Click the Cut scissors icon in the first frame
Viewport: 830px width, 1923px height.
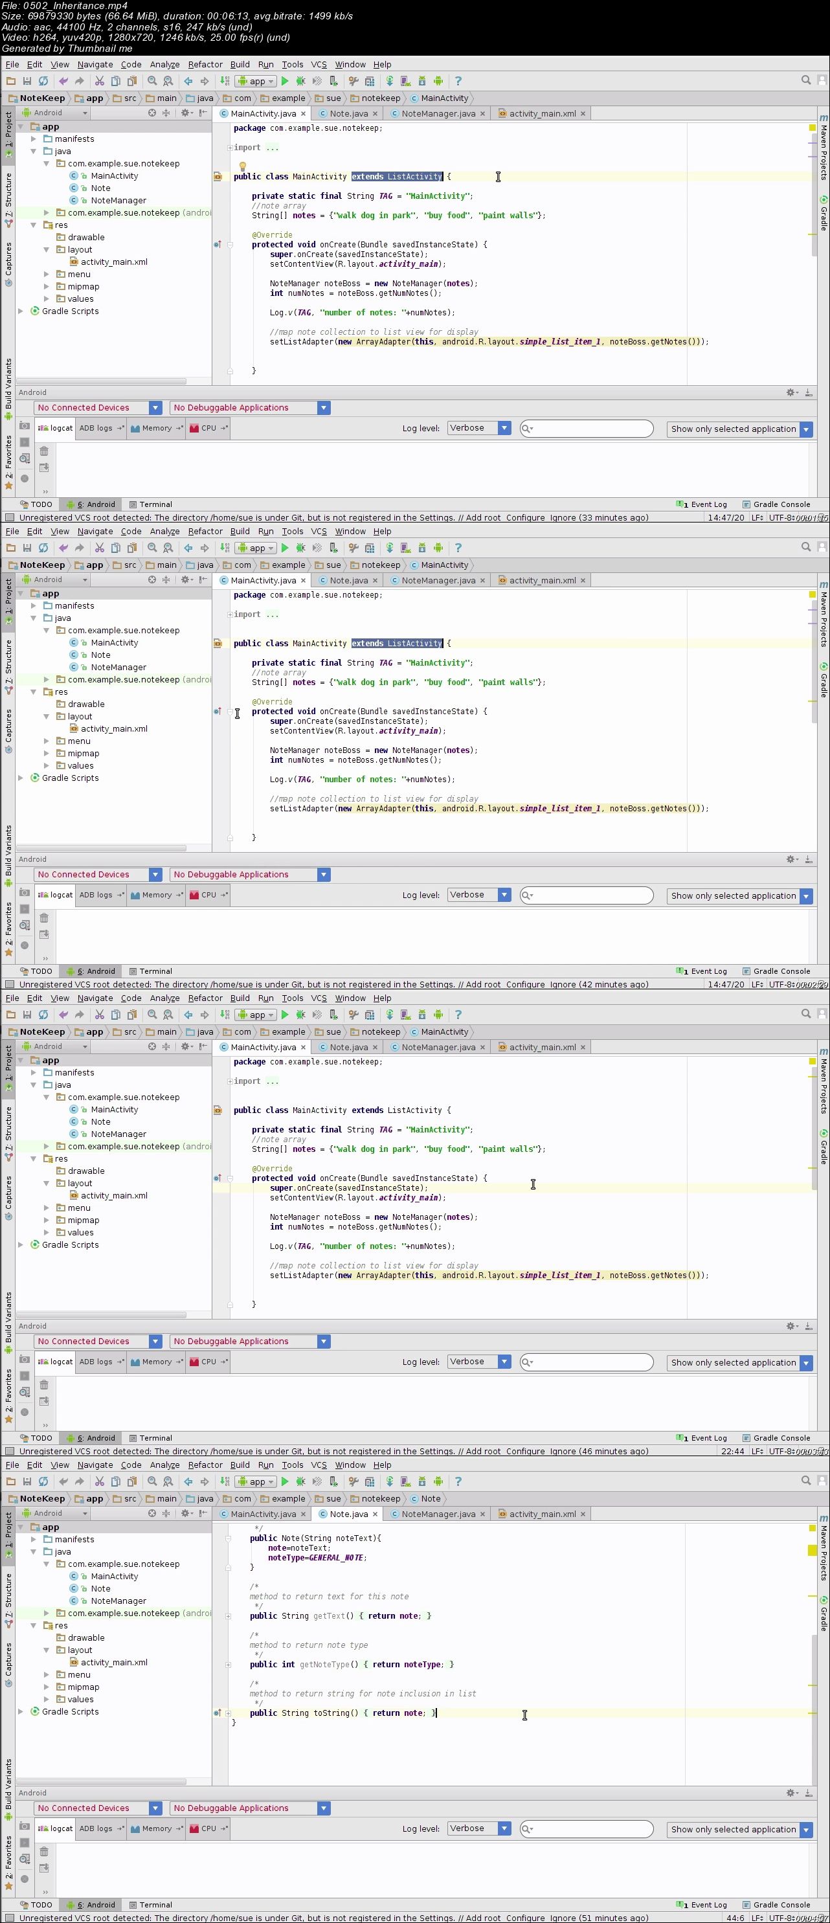pos(99,81)
